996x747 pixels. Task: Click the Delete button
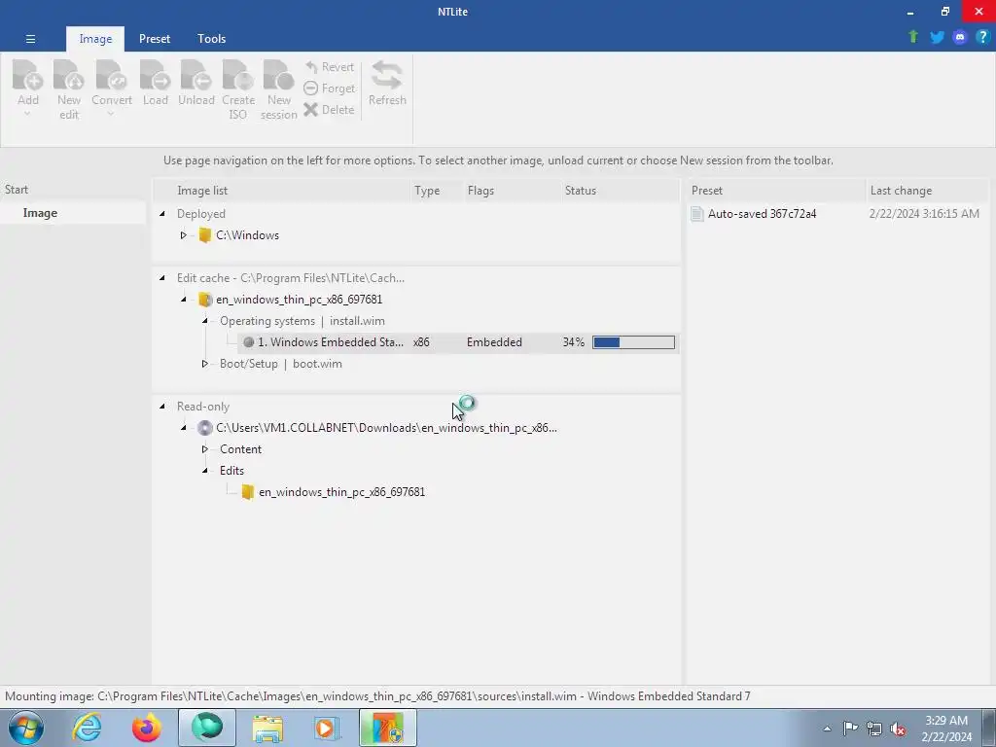click(x=329, y=109)
